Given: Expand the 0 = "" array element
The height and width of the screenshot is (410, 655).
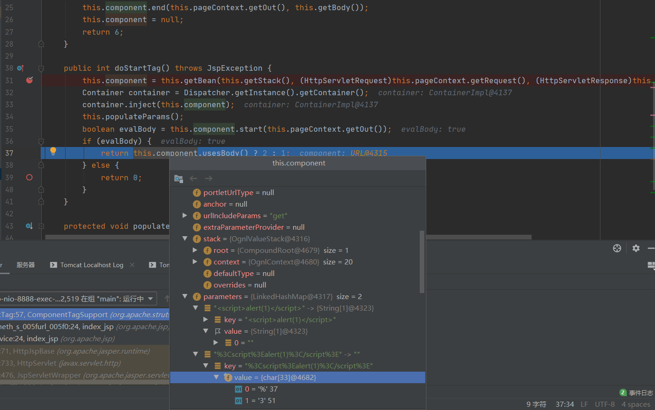Looking at the screenshot, I should tap(216, 343).
